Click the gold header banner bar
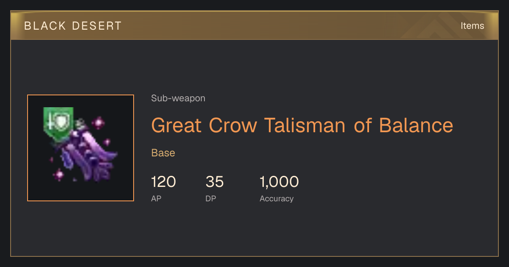 255,25
